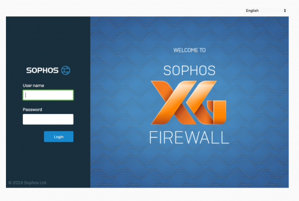
Task: Click the white margin below the banner
Action: pos(149,195)
